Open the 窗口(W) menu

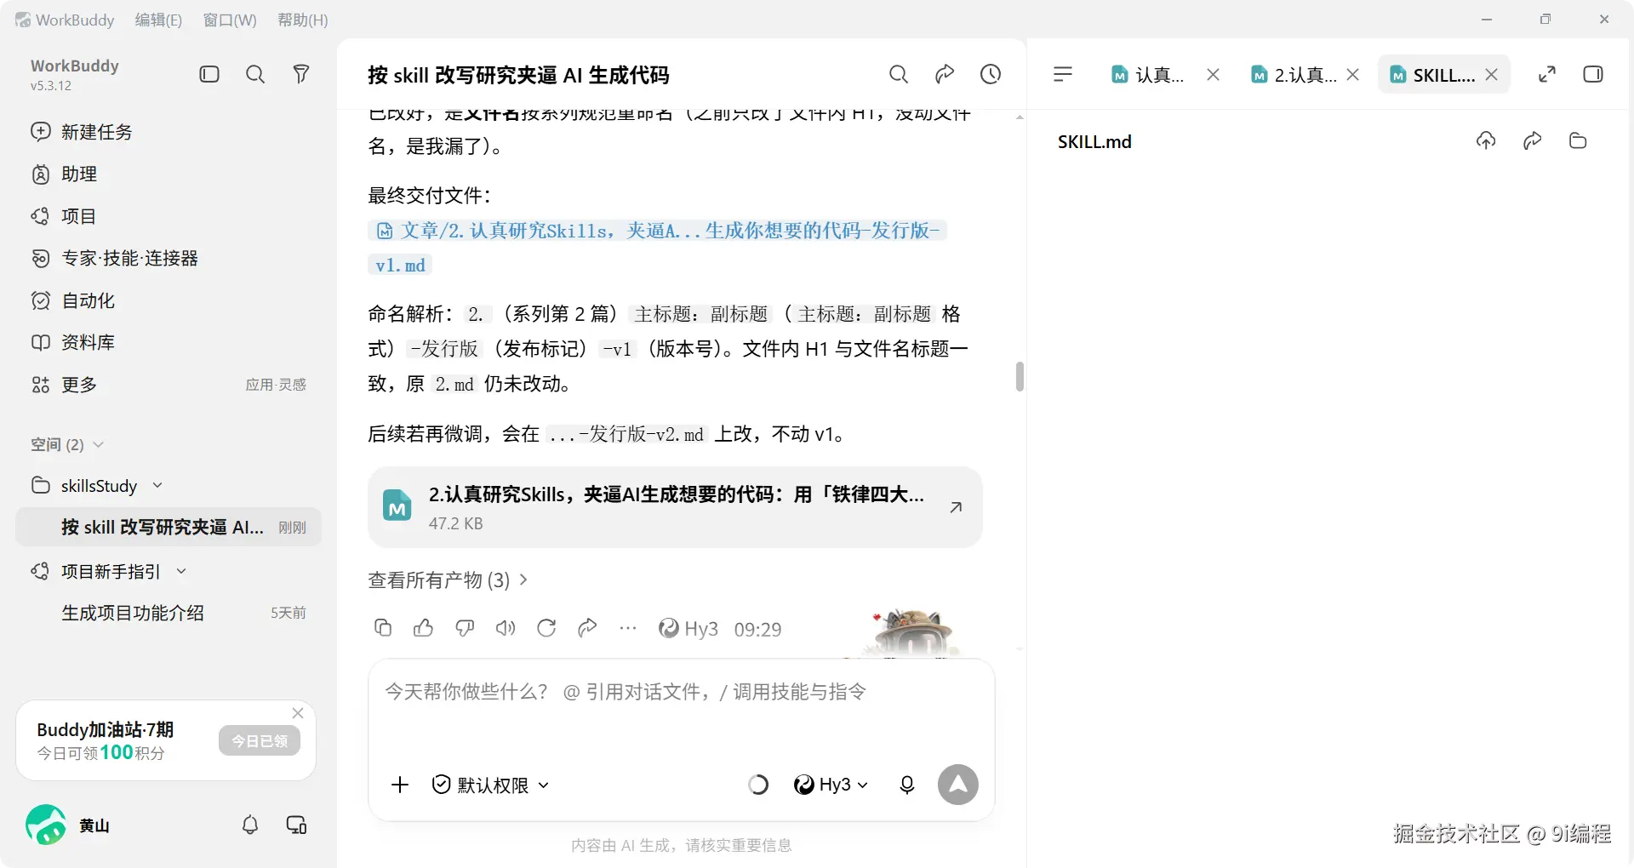pos(230,20)
